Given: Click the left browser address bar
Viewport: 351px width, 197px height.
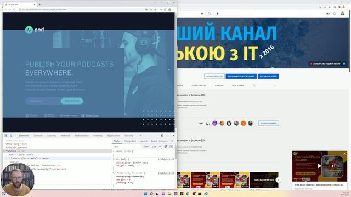Looking at the screenshot, I should coord(81,10).
